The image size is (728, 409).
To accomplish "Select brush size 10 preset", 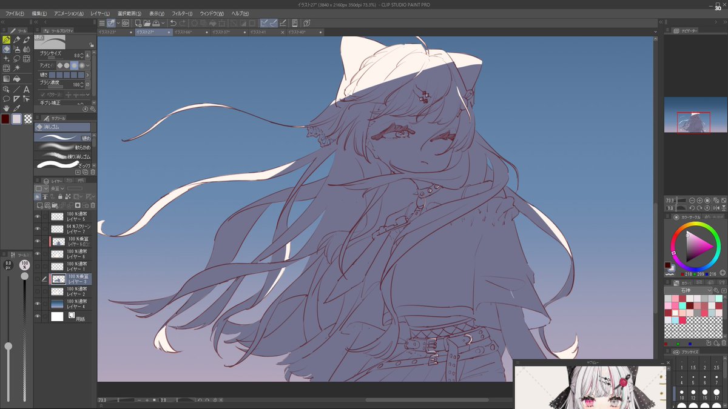I will (682, 393).
